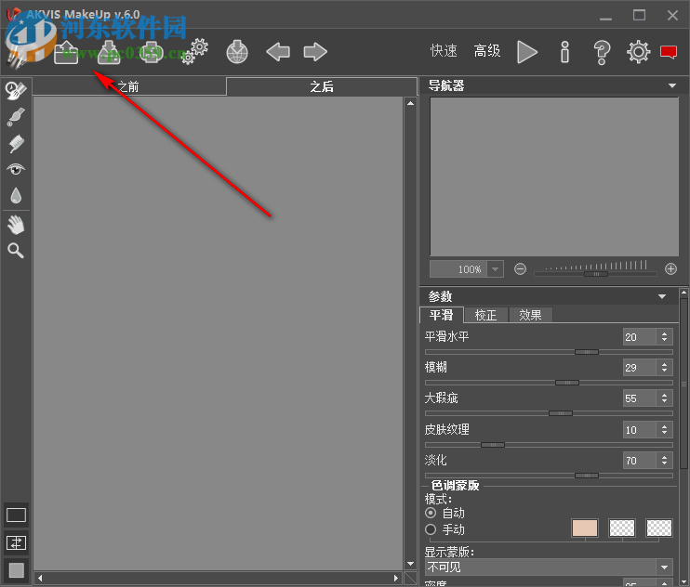This screenshot has width=690, height=587.
Task: Redo with the right arrow icon
Action: [x=315, y=52]
